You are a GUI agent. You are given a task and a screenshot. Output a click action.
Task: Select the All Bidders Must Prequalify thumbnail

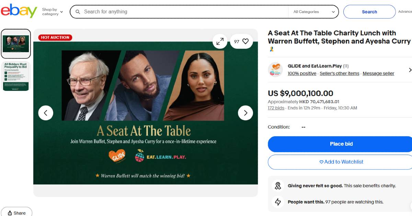coord(16,76)
